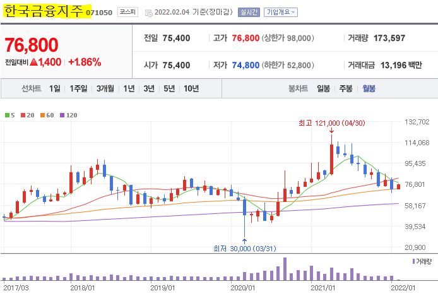Click the 95,435 price axis label

pos(415,163)
